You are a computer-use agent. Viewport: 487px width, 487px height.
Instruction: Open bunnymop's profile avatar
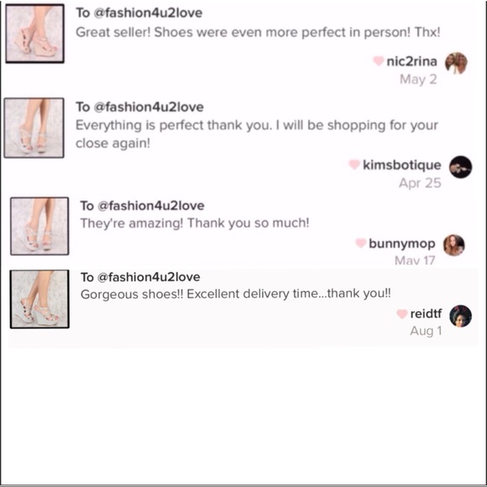453,245
